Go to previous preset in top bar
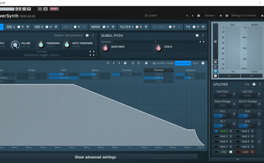Image resolution: width=264 pixels, height=163 pixels. pos(187,16)
